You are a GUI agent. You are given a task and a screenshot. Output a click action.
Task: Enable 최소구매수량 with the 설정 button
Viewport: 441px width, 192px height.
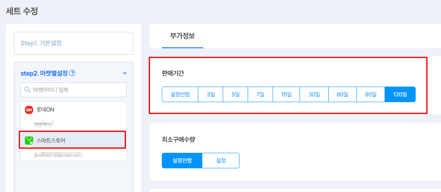[x=221, y=161]
